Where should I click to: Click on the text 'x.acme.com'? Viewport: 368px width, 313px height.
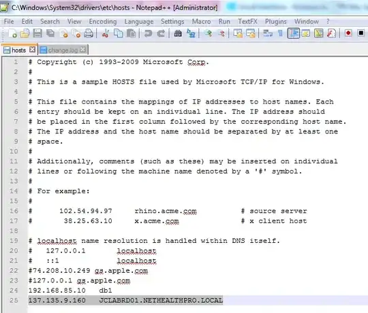click(157, 221)
